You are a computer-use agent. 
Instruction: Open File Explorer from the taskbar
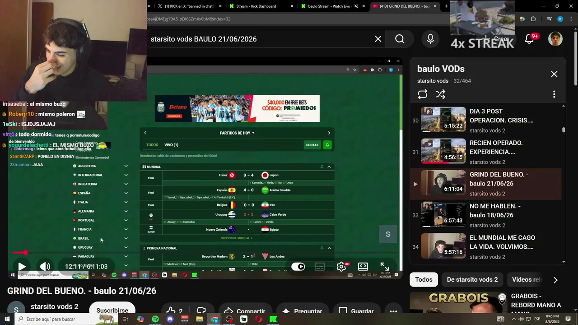click(199, 319)
